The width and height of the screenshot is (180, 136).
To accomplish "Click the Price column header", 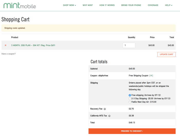I will tap(152, 37).
